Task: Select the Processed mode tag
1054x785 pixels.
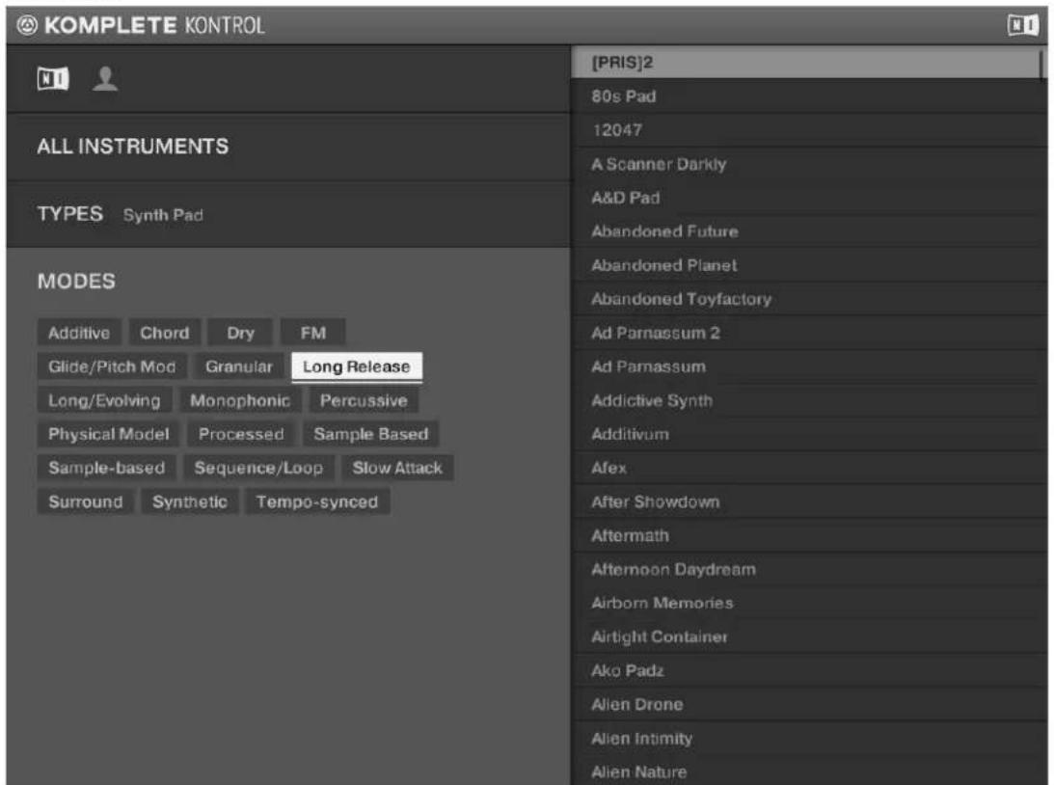Action: [x=241, y=434]
